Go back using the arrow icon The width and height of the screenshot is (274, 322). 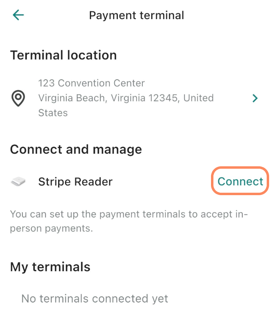click(18, 15)
